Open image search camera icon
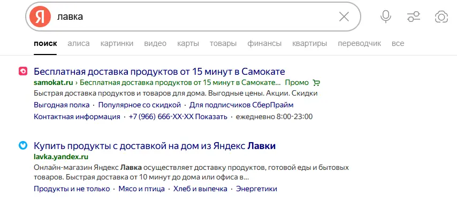457x211 pixels. coord(441,17)
